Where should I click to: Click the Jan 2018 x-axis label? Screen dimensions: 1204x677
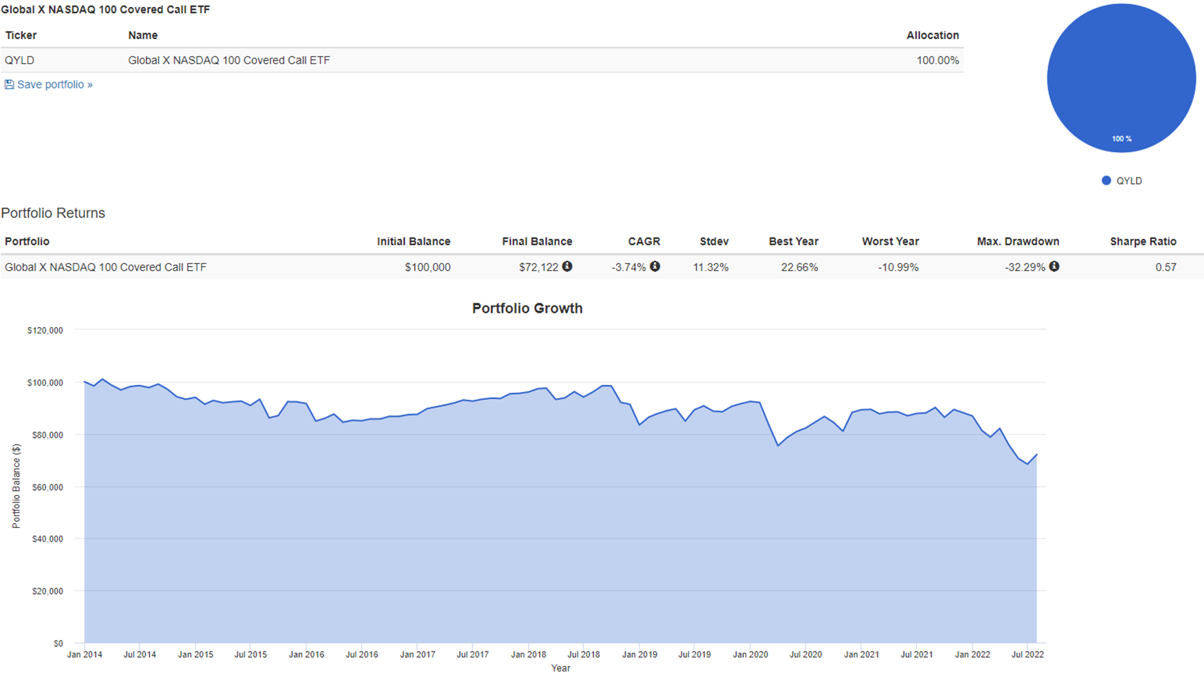(528, 655)
